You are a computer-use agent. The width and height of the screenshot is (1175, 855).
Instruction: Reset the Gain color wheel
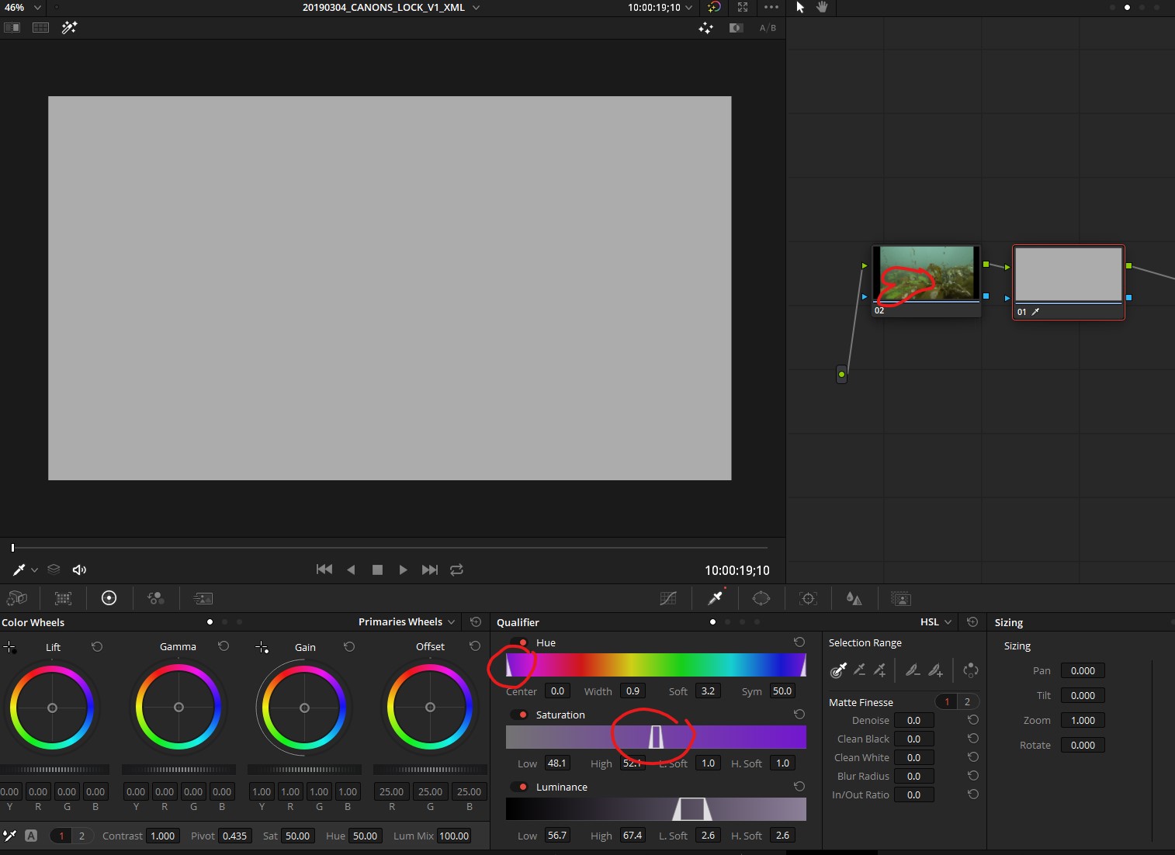pos(349,646)
